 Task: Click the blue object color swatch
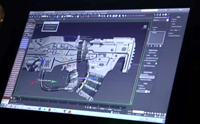pyautogui.click(x=169, y=17)
